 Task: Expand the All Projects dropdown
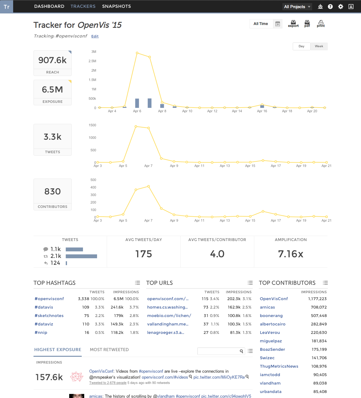coord(297,7)
